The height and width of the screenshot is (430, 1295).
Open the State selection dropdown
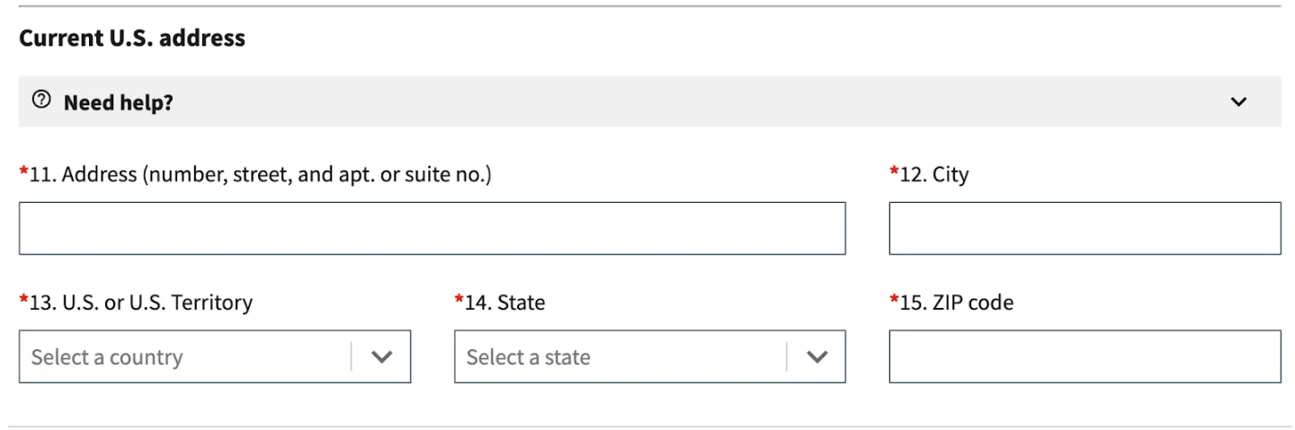[x=649, y=356]
